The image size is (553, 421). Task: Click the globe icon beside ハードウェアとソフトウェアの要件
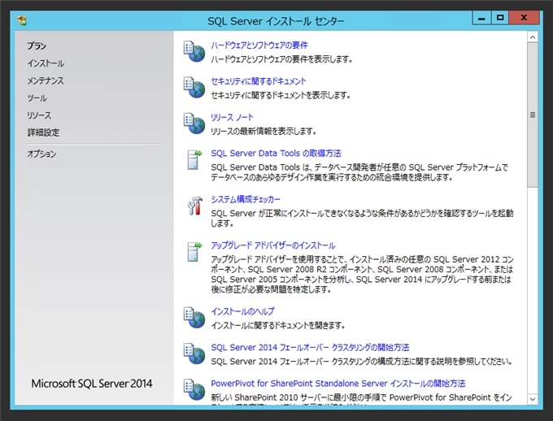(x=194, y=51)
